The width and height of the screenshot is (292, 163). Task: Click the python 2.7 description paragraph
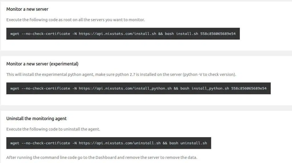[x=121, y=74]
